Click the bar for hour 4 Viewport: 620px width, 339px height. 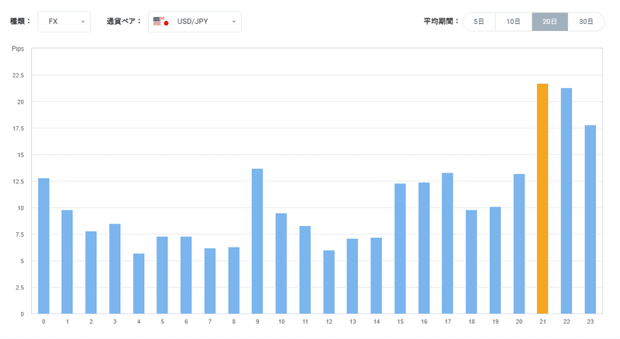click(139, 284)
